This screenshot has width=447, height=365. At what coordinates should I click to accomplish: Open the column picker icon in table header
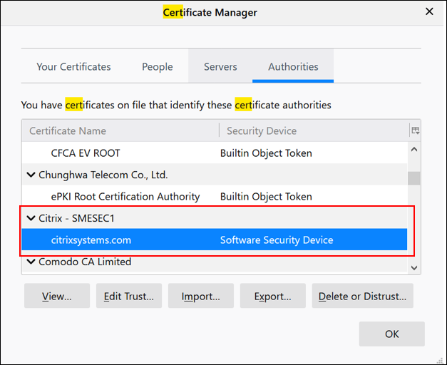[415, 130]
